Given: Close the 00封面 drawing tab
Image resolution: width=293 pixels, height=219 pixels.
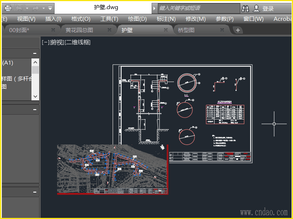Looking at the screenshot, I should click(53, 30).
